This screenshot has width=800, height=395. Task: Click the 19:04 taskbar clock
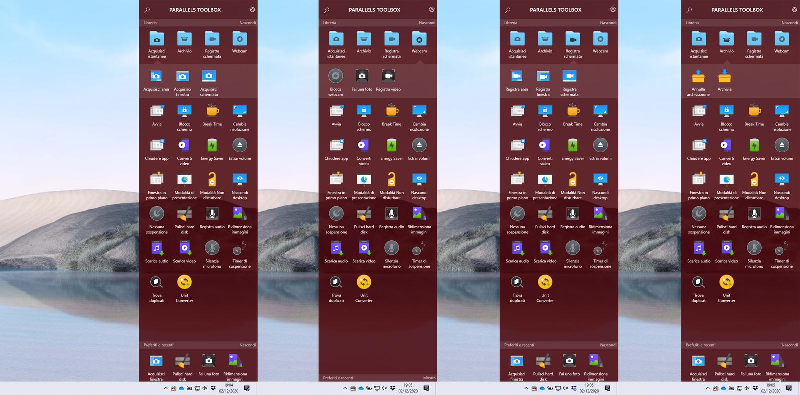pos(228,388)
